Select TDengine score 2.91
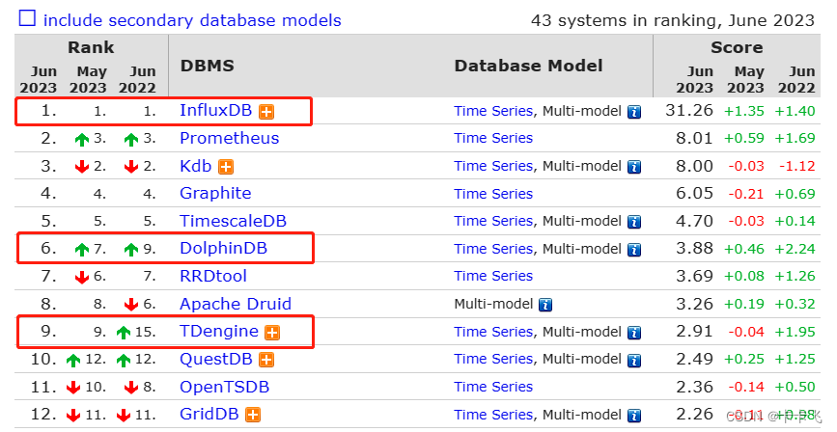 [x=694, y=331]
